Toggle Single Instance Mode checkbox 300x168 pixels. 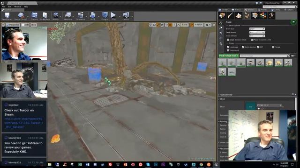pyautogui.click(x=228, y=40)
